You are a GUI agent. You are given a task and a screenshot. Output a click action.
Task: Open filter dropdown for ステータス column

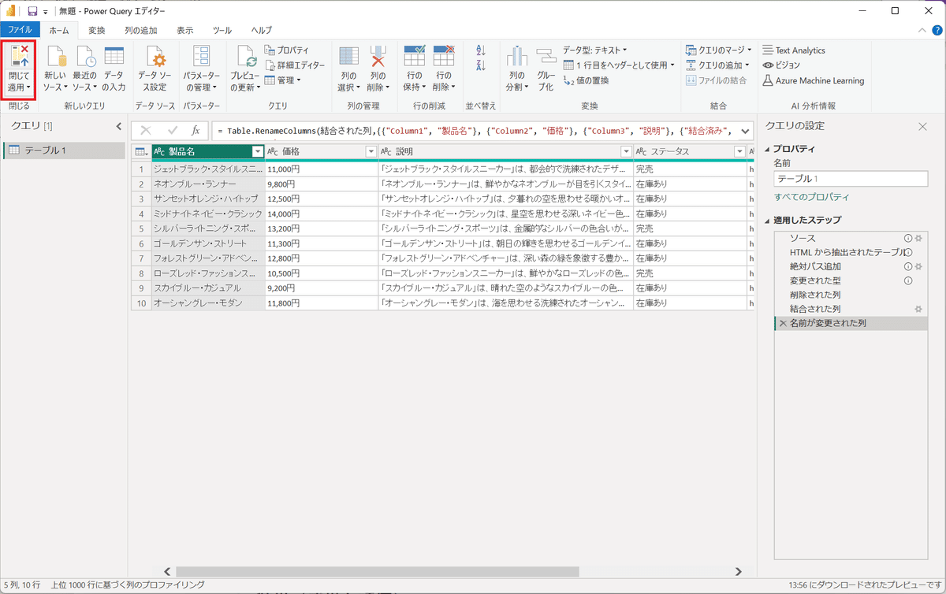coord(739,152)
